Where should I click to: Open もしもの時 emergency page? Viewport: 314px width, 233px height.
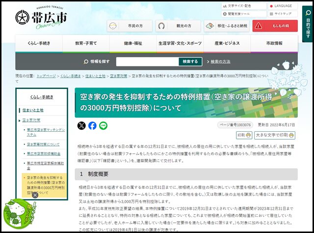pos(275,26)
